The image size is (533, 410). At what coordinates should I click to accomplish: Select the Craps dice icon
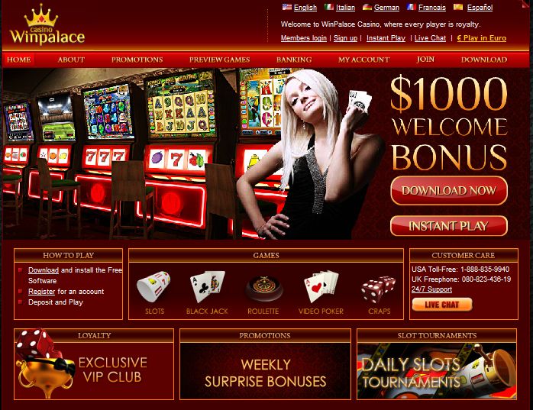379,289
